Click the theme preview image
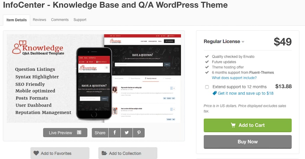 point(94,78)
